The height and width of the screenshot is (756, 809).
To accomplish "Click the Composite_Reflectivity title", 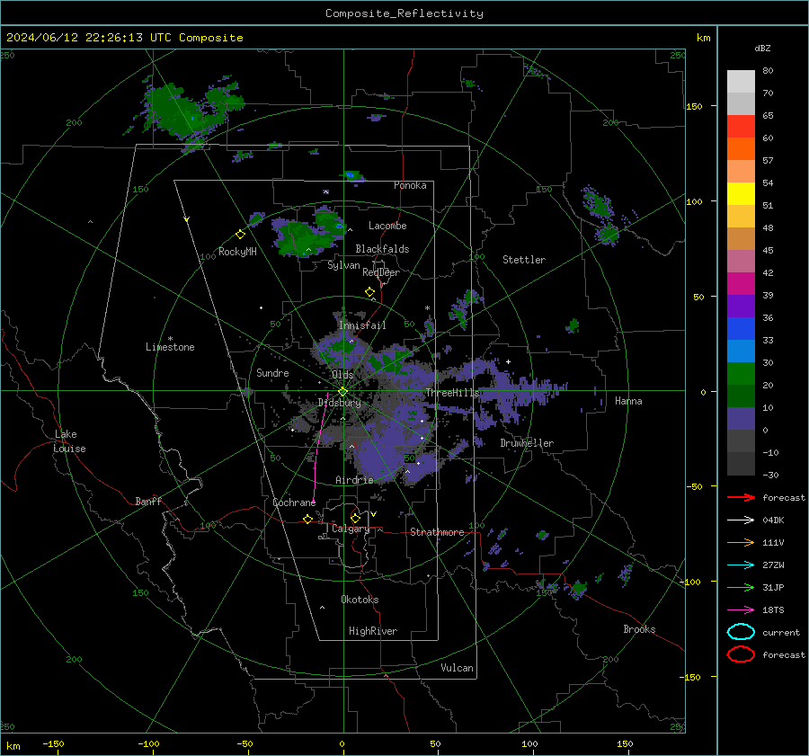I will tap(404, 13).
